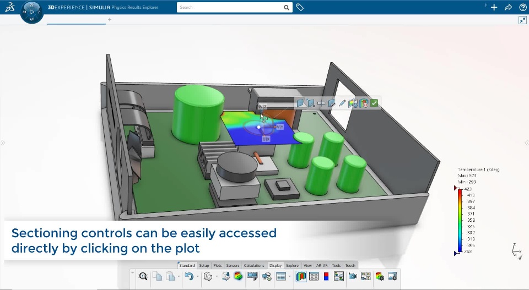
Task: Click the 3D part view icon
Action: 208,277
